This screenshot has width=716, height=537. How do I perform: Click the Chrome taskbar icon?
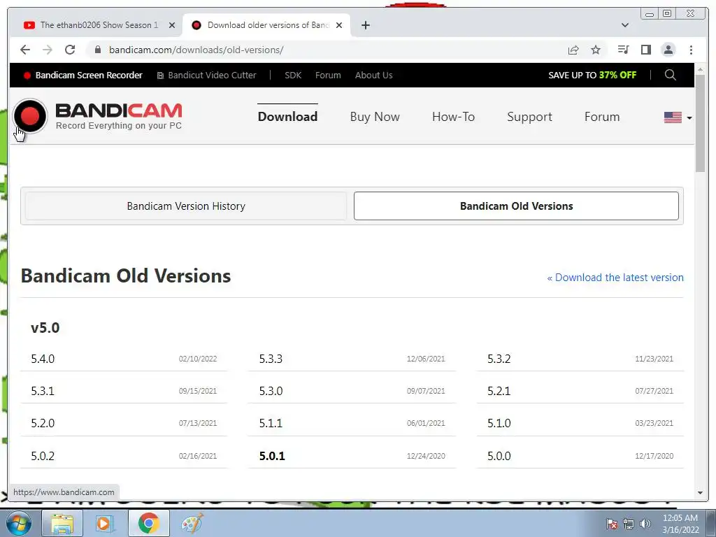(148, 523)
